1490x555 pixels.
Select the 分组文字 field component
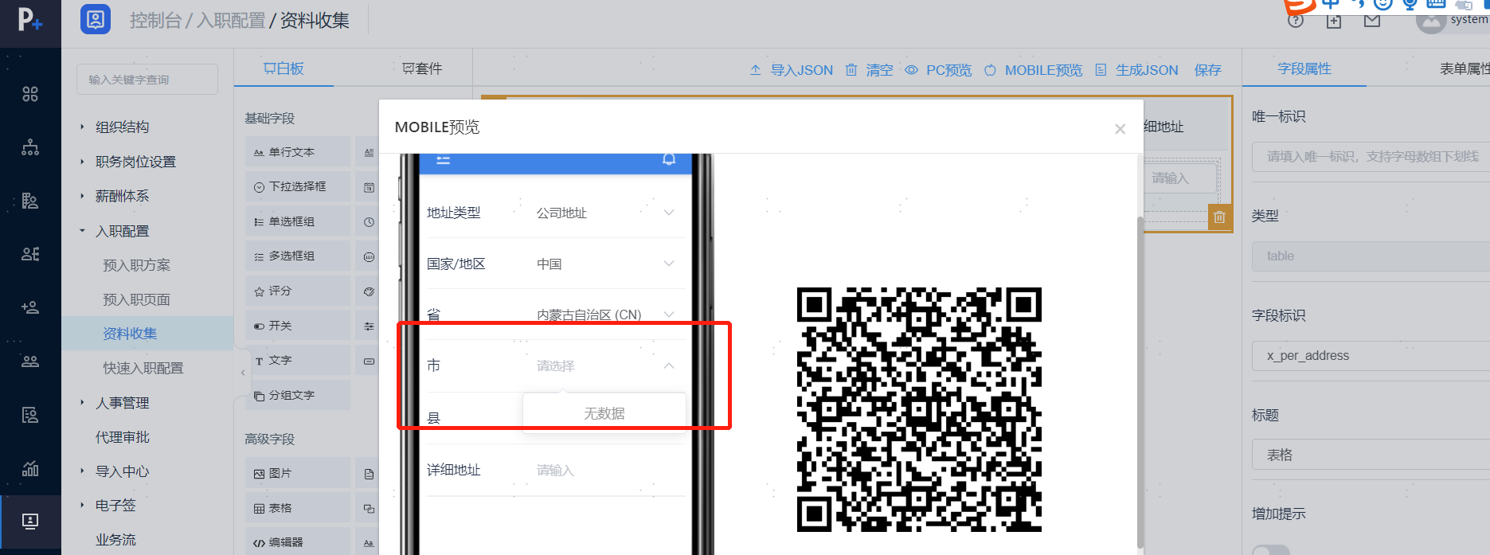298,395
